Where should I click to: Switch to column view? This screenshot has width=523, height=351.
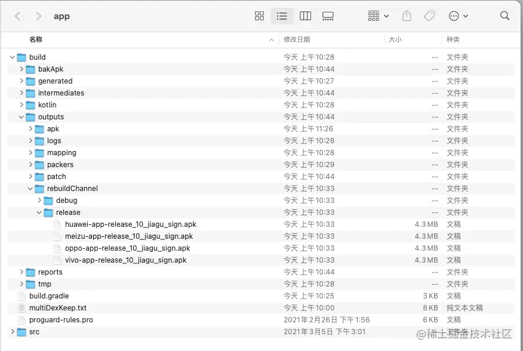pos(305,16)
